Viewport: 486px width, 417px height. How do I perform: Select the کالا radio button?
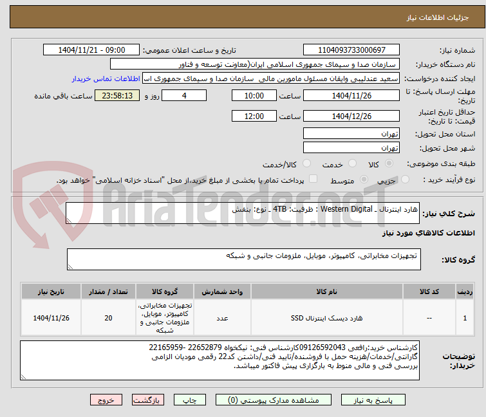tap(389, 163)
